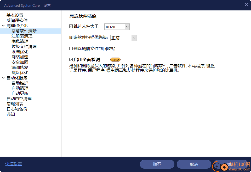This screenshot has width=251, height=172.
Task: Open 自动维护 settings
Action: coord(20,83)
